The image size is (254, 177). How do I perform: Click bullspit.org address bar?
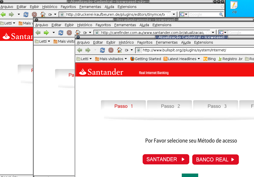194,50
